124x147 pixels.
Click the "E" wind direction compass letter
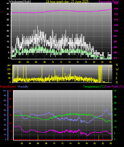click(117, 78)
